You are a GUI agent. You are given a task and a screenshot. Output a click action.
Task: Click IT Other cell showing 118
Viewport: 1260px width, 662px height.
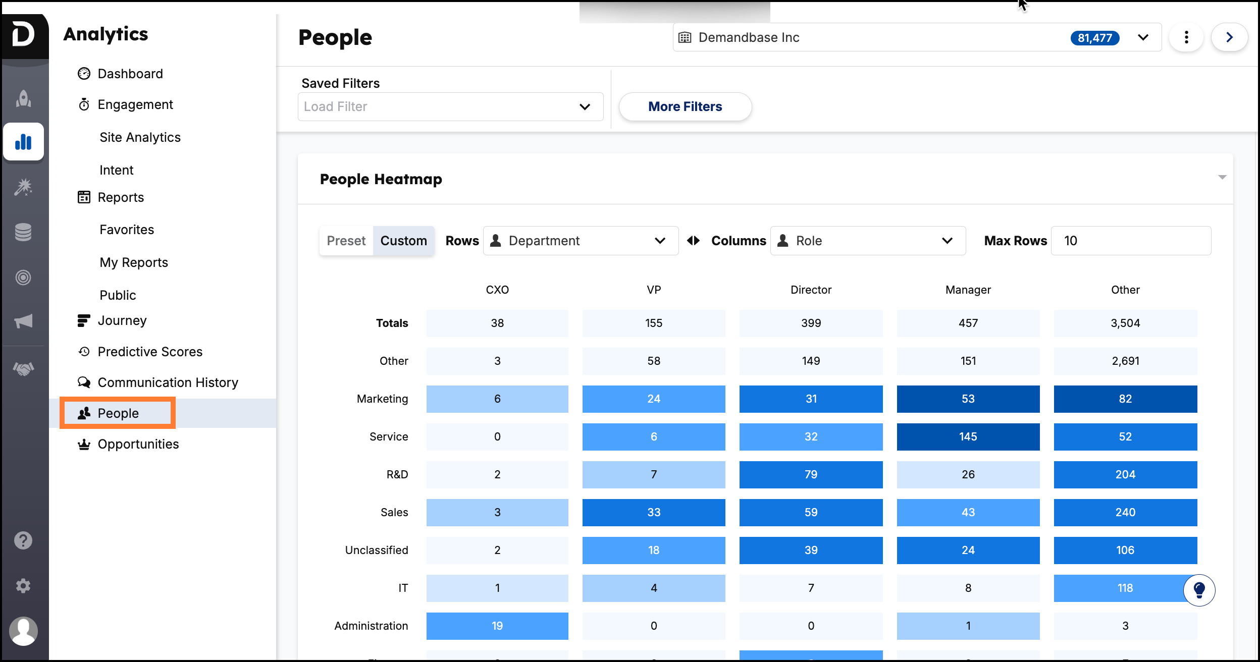[x=1125, y=588]
